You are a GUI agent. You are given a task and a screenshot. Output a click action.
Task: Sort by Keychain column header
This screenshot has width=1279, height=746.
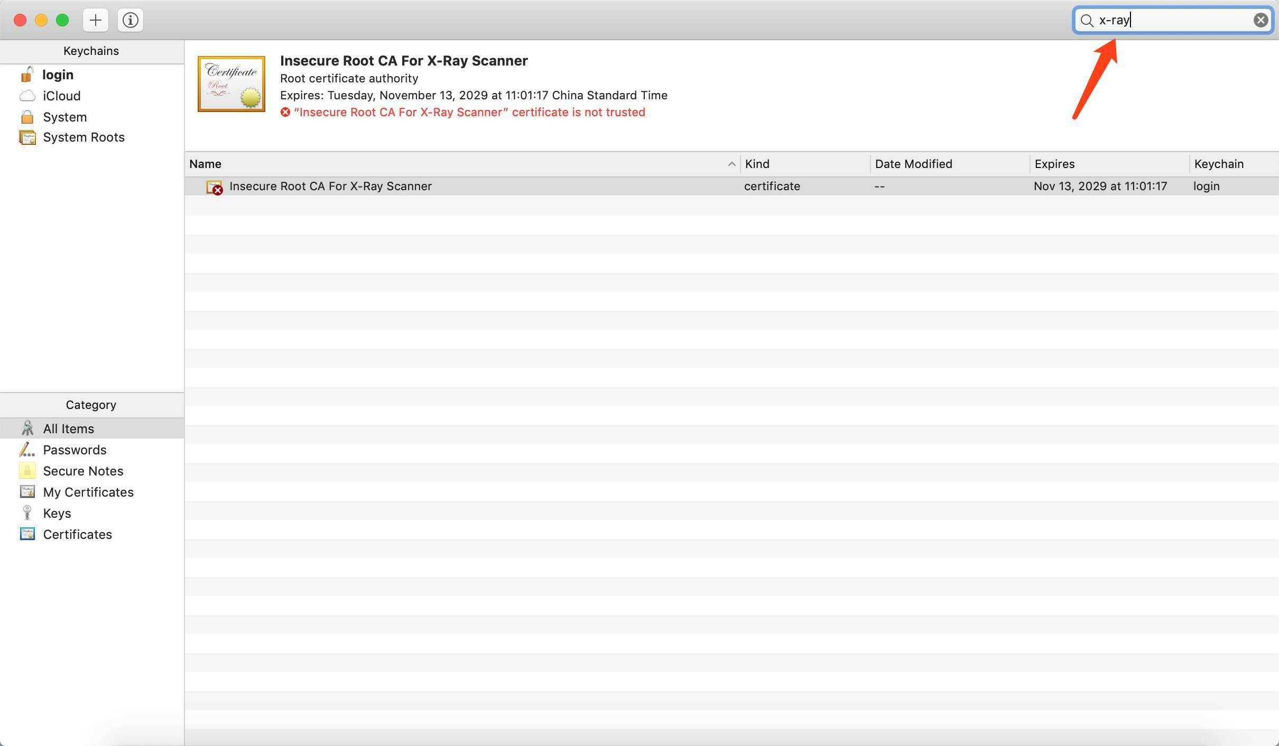tap(1218, 164)
